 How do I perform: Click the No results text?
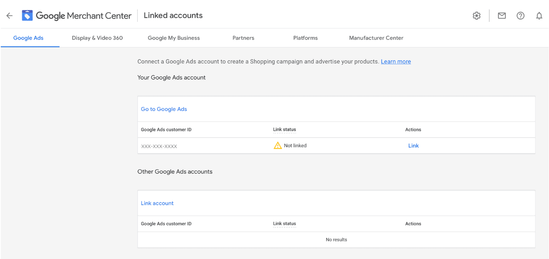[x=337, y=240]
